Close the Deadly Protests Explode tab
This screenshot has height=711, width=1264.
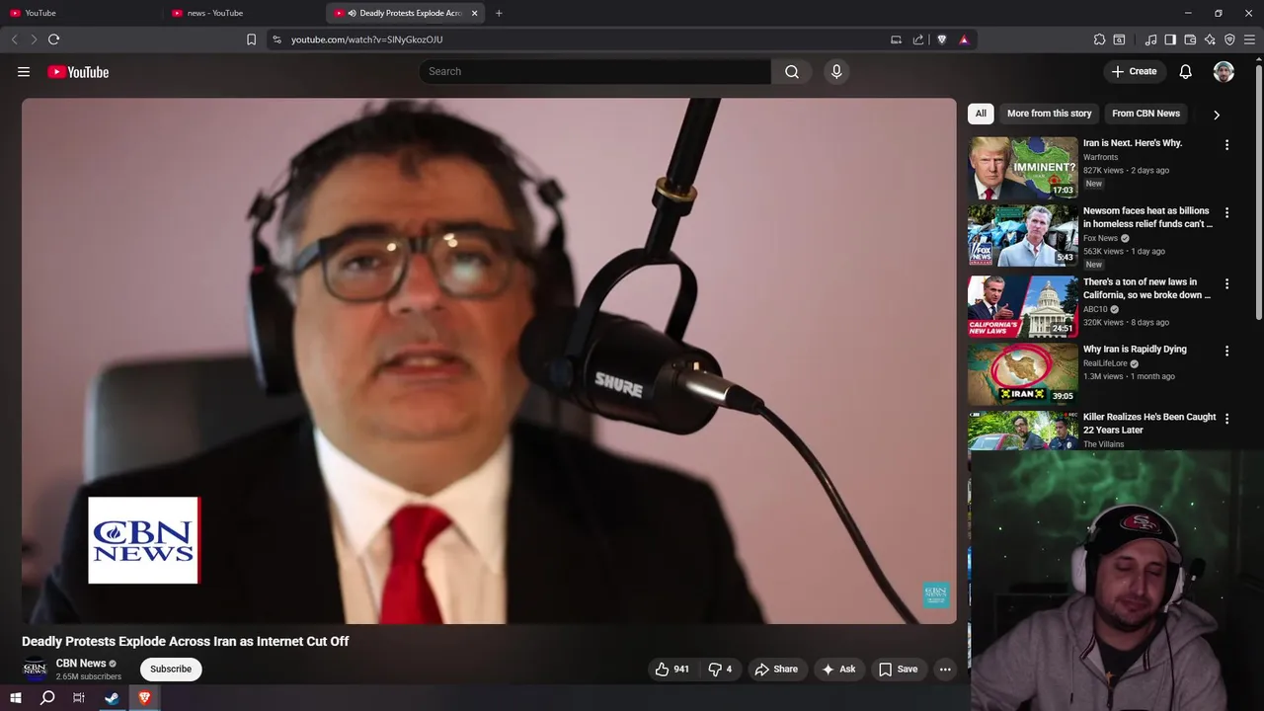(475, 13)
